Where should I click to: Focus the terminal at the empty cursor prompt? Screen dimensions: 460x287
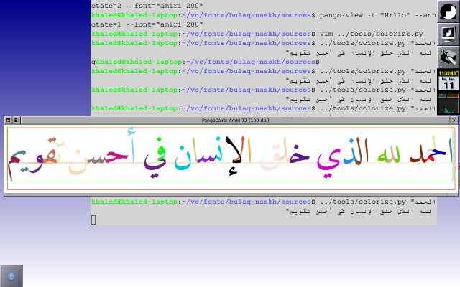pyautogui.click(x=93, y=219)
